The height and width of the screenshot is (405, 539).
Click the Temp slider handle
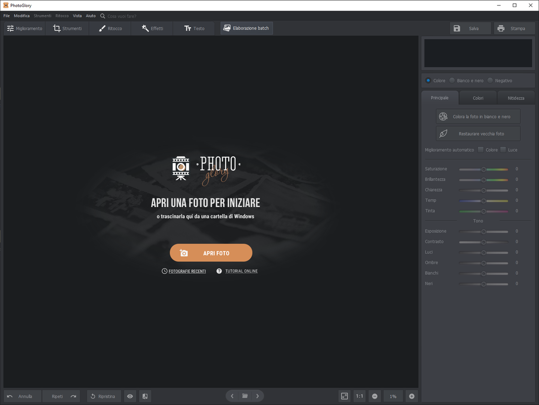484,201
